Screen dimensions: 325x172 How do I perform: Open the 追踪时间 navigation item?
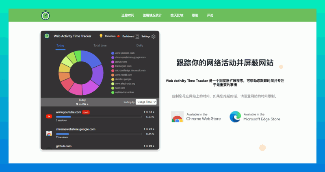point(128,15)
